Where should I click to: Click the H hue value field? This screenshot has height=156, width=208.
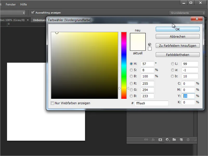tap(147, 64)
